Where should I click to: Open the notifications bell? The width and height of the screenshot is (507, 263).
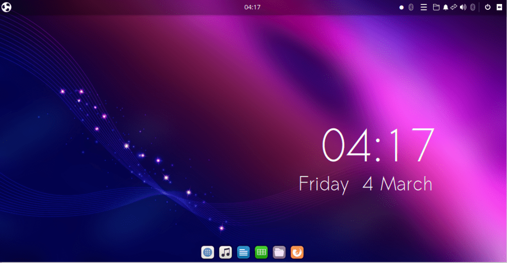click(446, 7)
